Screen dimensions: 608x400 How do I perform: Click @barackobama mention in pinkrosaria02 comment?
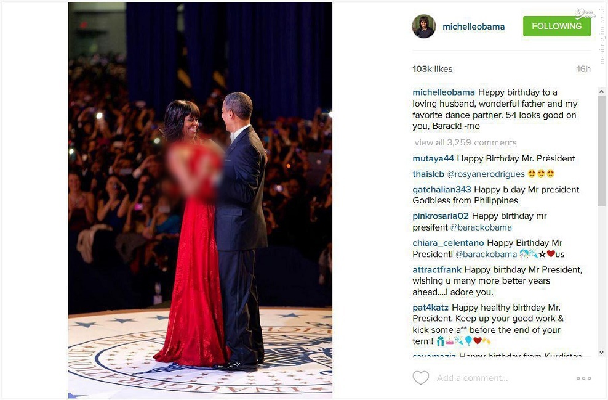coord(481,227)
